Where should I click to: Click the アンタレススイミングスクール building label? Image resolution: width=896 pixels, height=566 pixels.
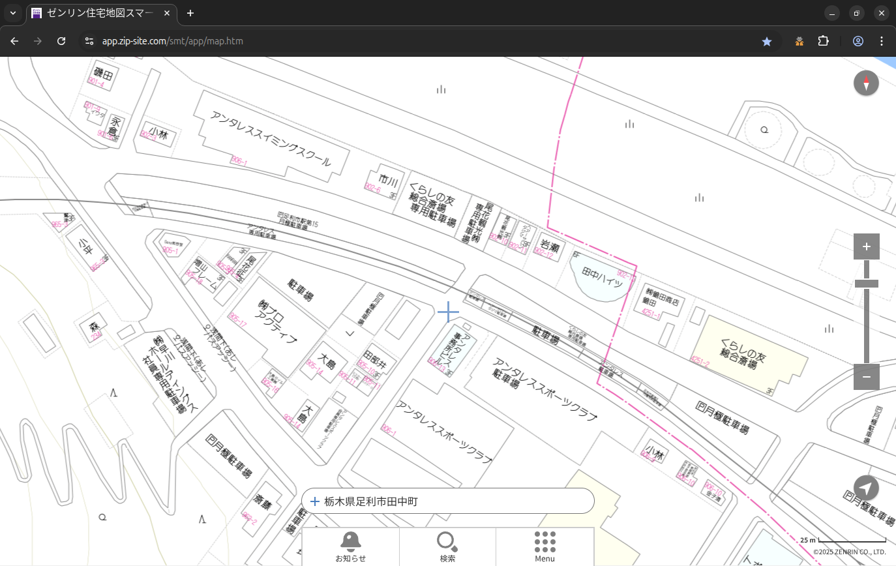click(271, 138)
